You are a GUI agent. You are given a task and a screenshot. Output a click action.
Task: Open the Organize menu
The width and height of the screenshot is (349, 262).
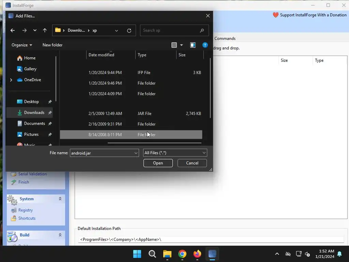click(22, 45)
